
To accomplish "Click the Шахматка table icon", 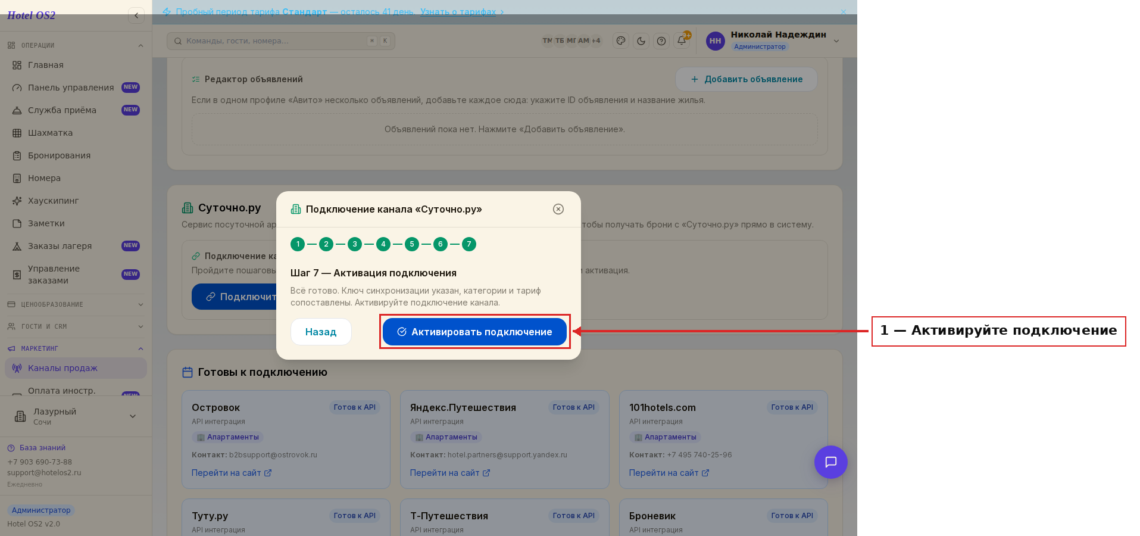I will point(17,133).
